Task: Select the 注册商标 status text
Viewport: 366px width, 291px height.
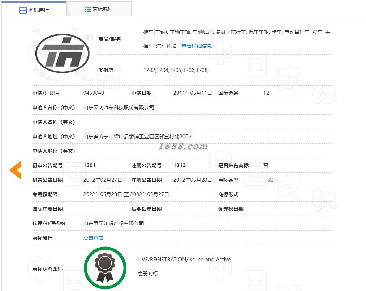Action: pos(147,274)
